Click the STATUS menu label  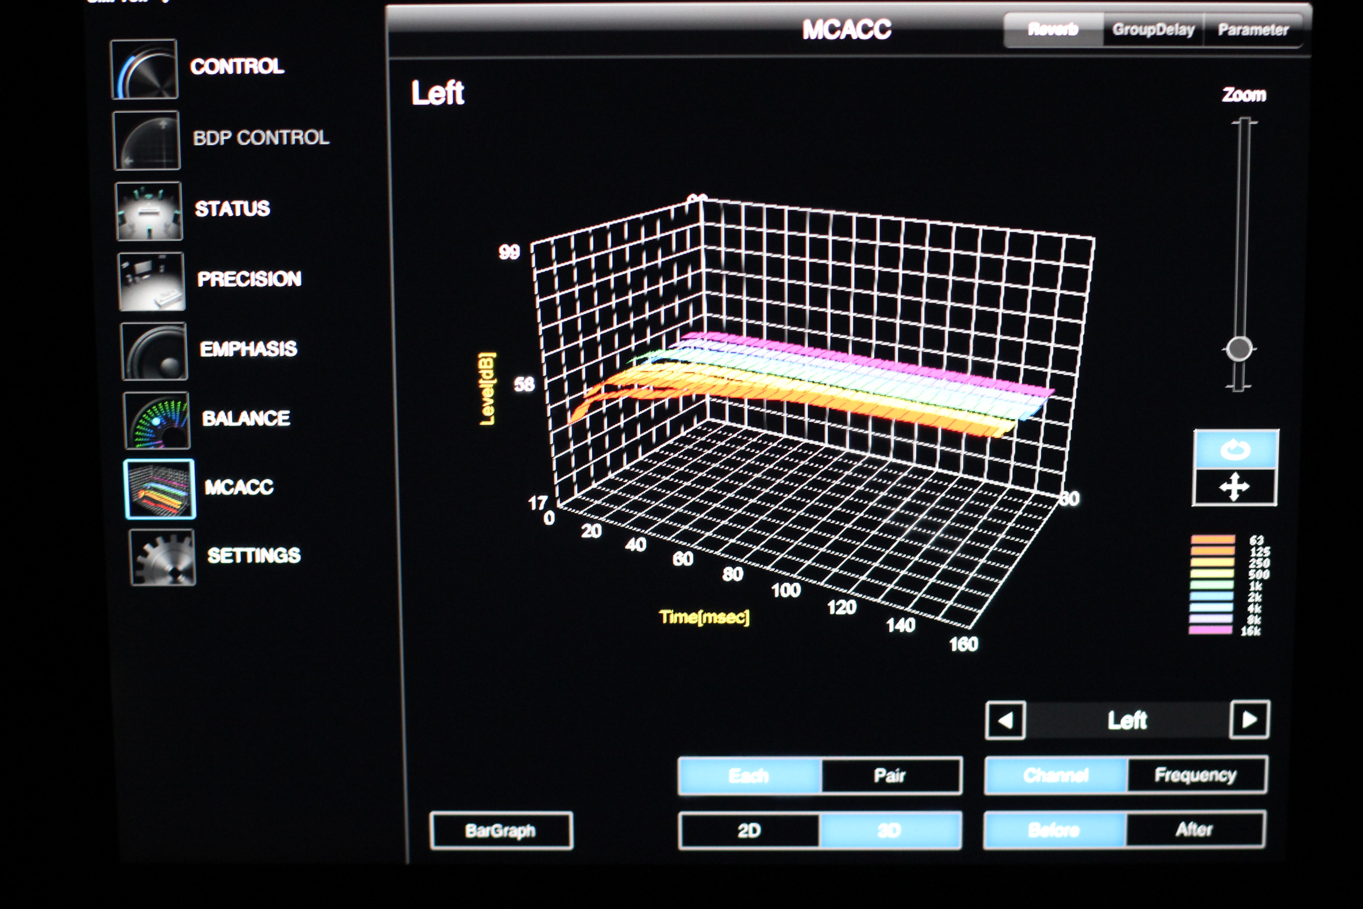[232, 209]
